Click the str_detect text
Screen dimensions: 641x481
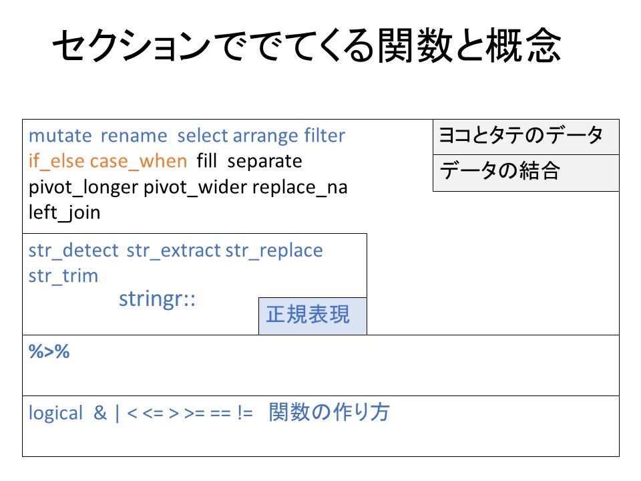(x=73, y=251)
